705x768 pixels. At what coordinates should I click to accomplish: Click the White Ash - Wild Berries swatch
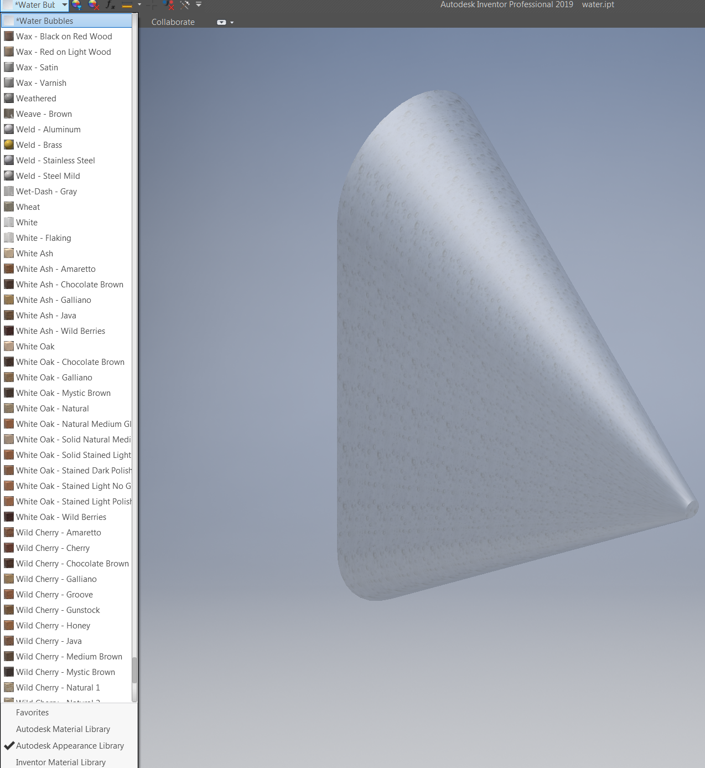(9, 331)
